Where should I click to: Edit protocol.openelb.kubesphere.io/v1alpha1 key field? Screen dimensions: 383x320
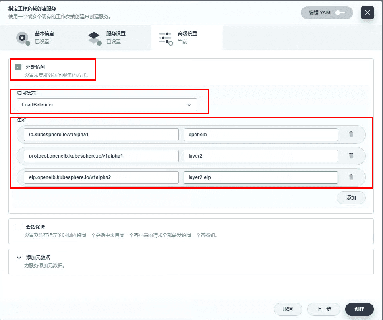101,156
